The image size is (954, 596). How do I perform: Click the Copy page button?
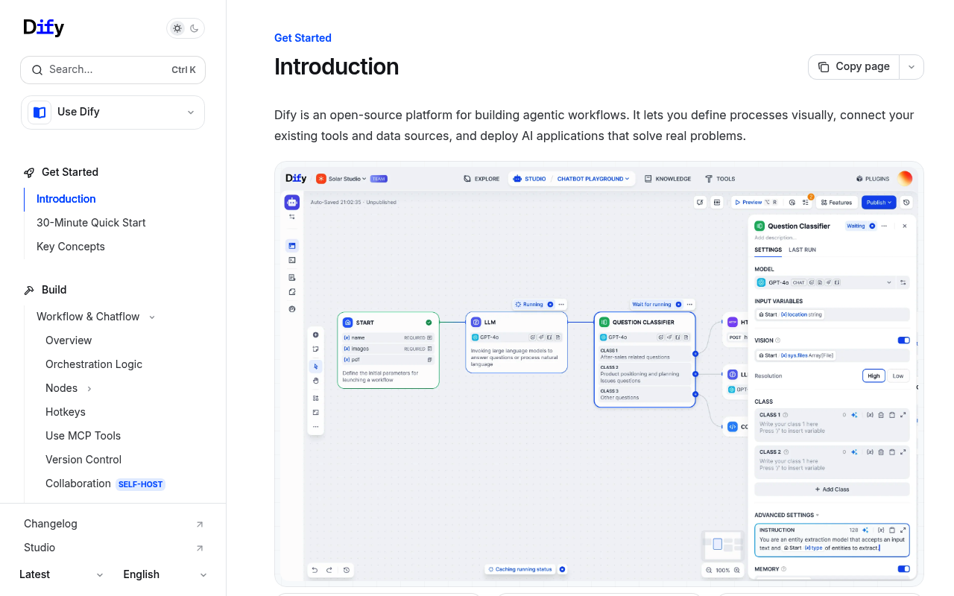[x=854, y=67]
